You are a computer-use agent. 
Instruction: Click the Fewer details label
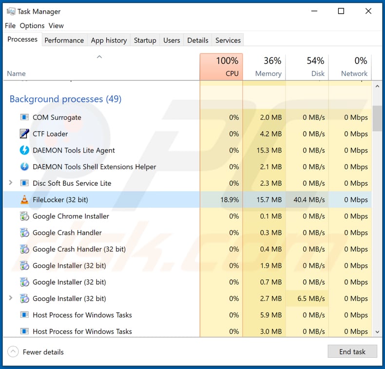43,352
